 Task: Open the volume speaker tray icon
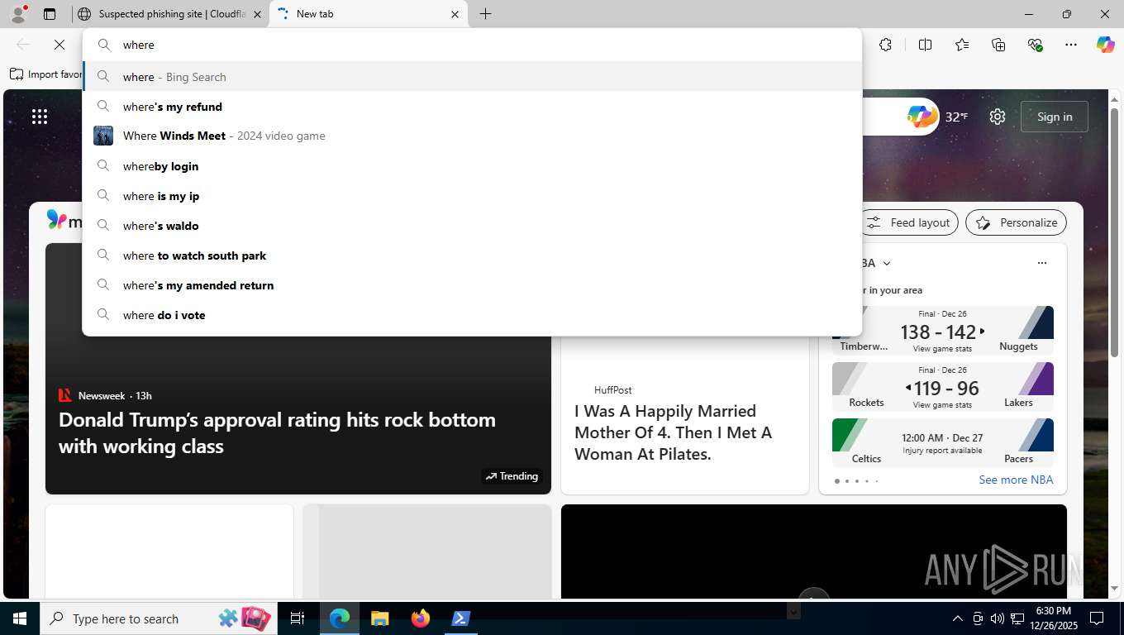[998, 618]
